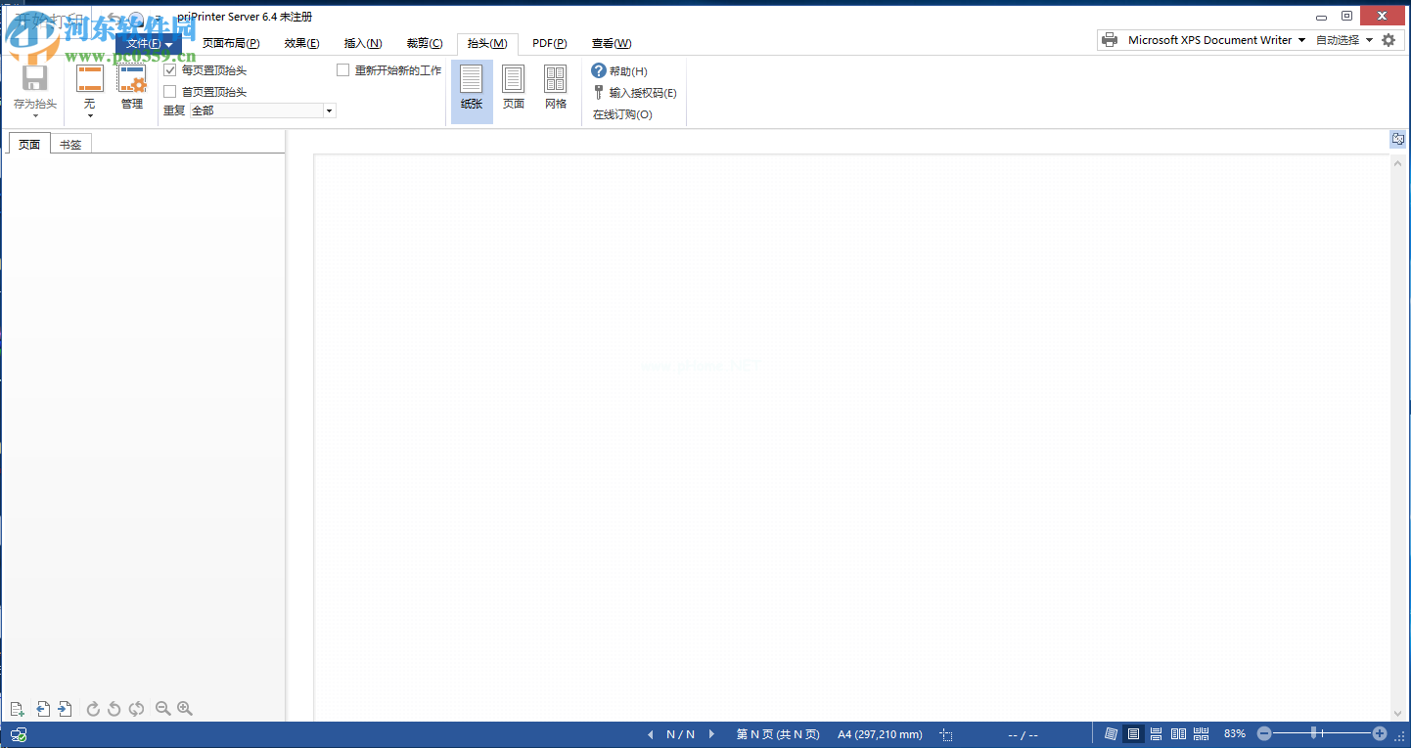Click the selection size icon in status bar
Viewport: 1411px width, 748px height.
pos(945,734)
